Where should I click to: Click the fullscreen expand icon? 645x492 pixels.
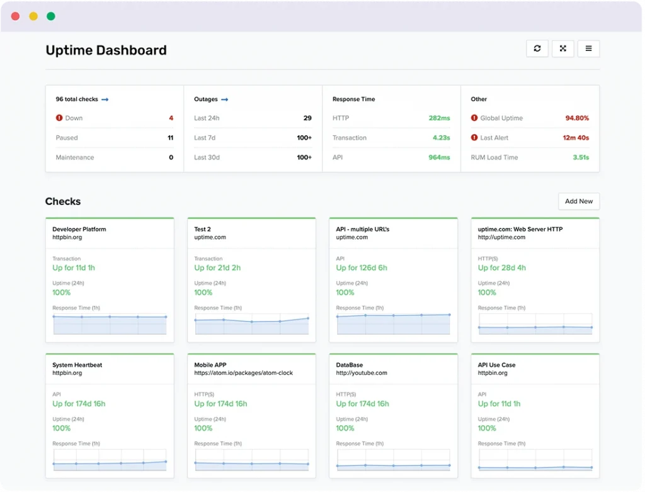(562, 48)
